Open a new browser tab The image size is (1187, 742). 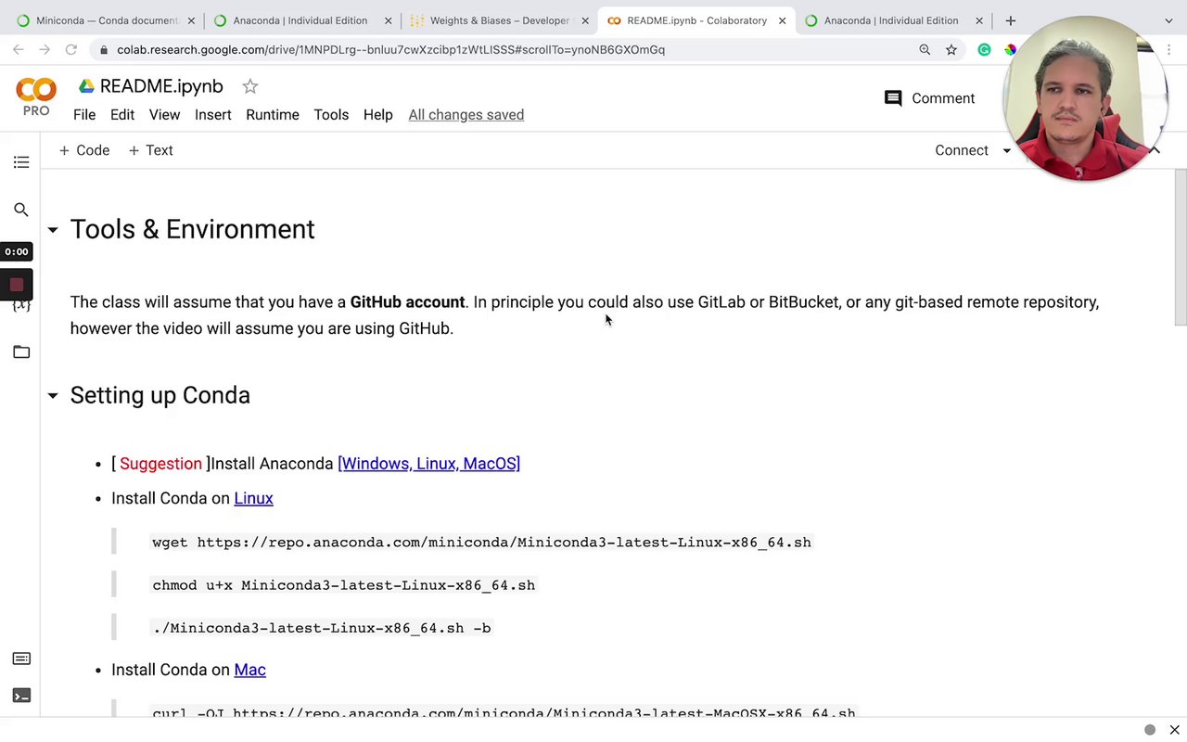tap(1011, 20)
